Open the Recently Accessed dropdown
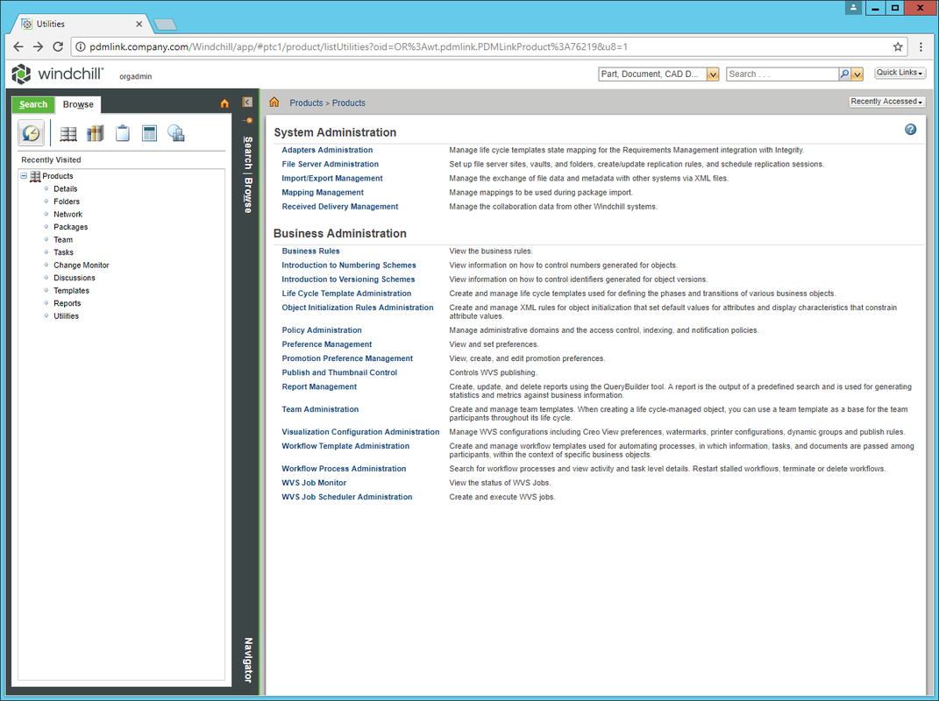The height and width of the screenshot is (701, 939). (886, 102)
